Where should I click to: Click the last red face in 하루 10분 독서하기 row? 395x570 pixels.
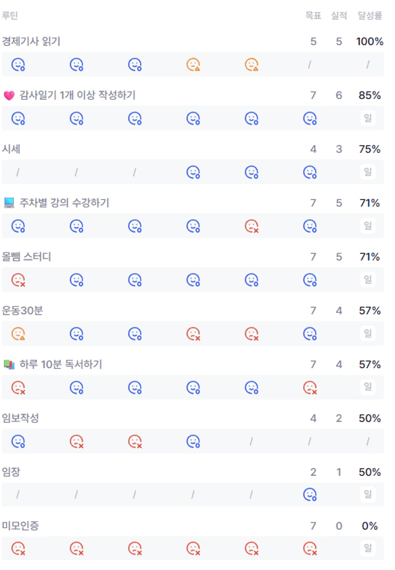(x=310, y=387)
